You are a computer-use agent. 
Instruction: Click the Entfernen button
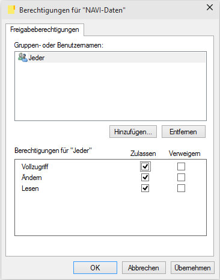[x=183, y=132]
